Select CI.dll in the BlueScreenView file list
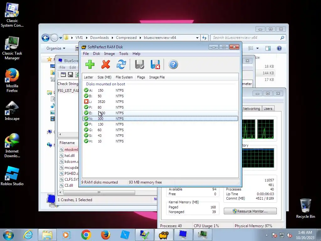Image resolution: width=321 pixels, height=241 pixels. pos(69,185)
